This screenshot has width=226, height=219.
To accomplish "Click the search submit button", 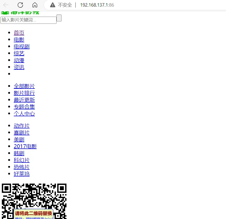I will tap(59, 18).
